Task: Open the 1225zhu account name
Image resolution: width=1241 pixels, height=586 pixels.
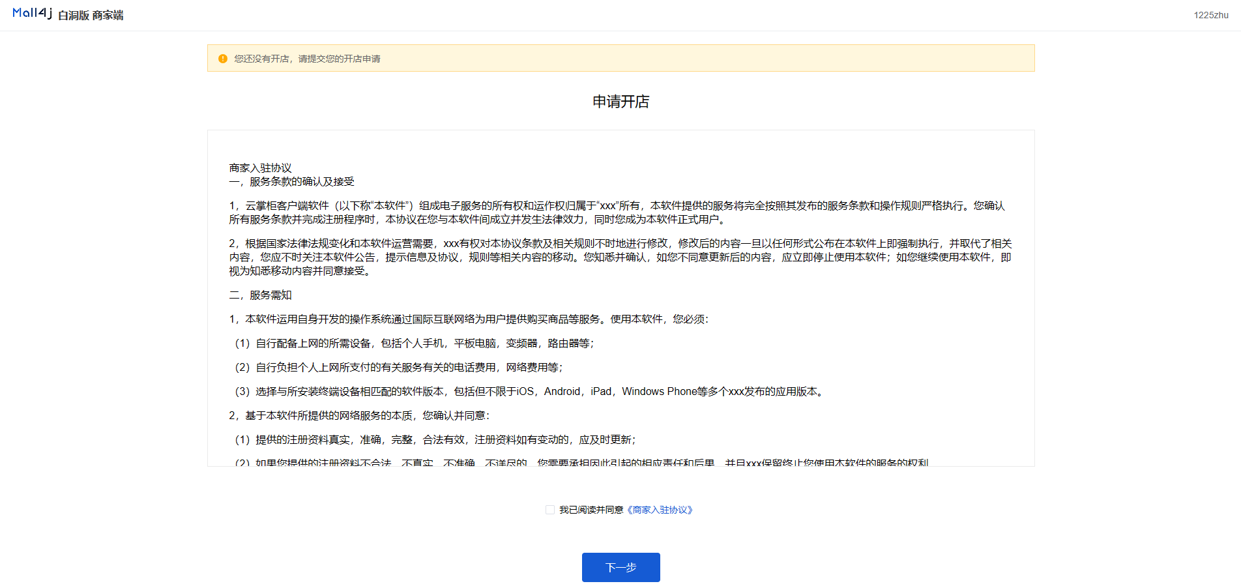Action: click(x=1211, y=15)
